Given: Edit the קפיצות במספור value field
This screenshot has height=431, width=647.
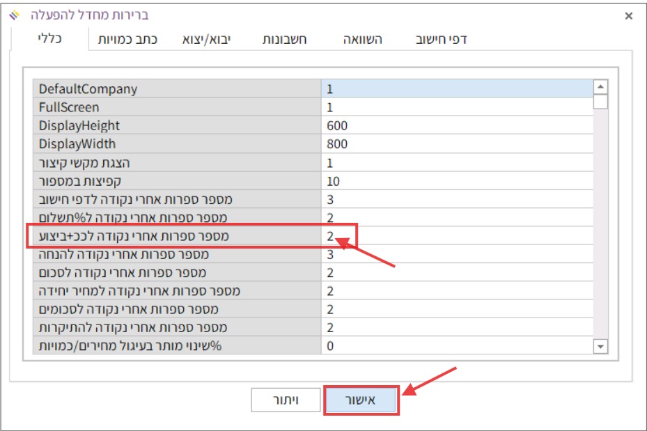Looking at the screenshot, I should (456, 181).
